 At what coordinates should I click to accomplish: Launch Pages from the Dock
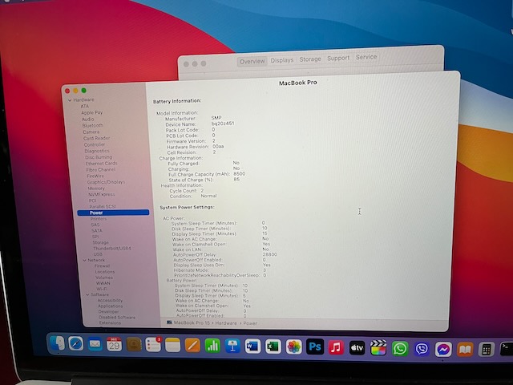192,346
